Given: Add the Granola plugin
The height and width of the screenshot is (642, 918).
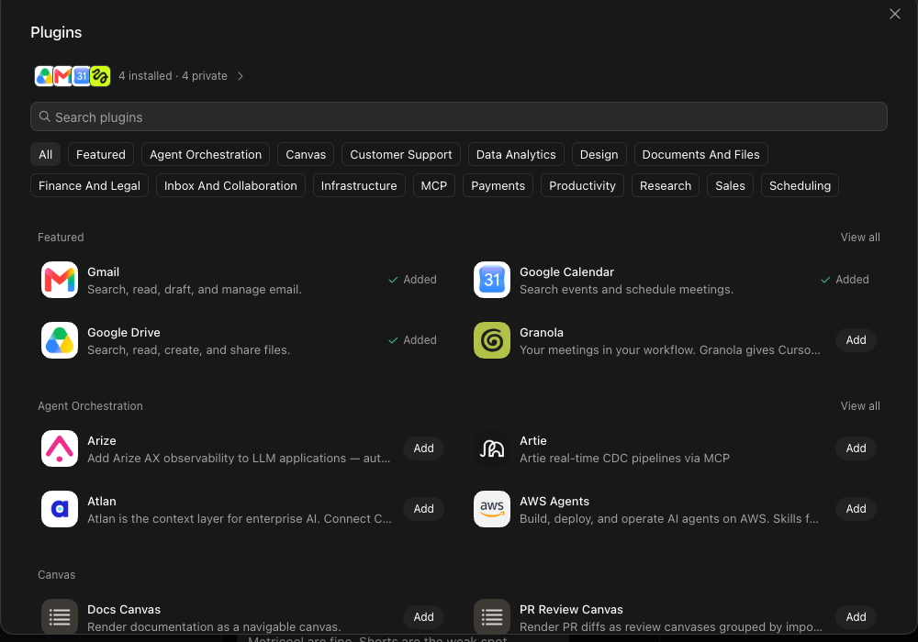Looking at the screenshot, I should (x=856, y=340).
